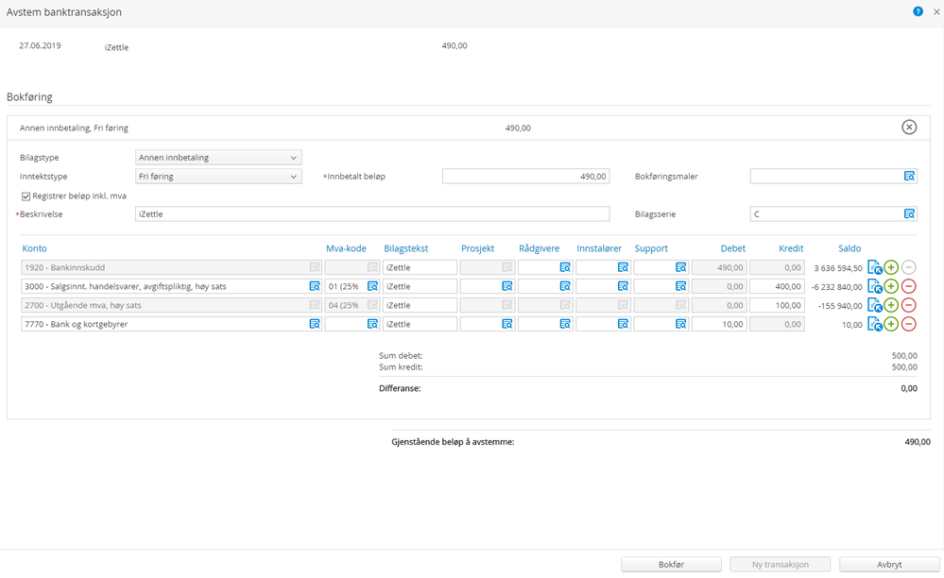
Task: Open the help question mark icon
Action: point(918,12)
